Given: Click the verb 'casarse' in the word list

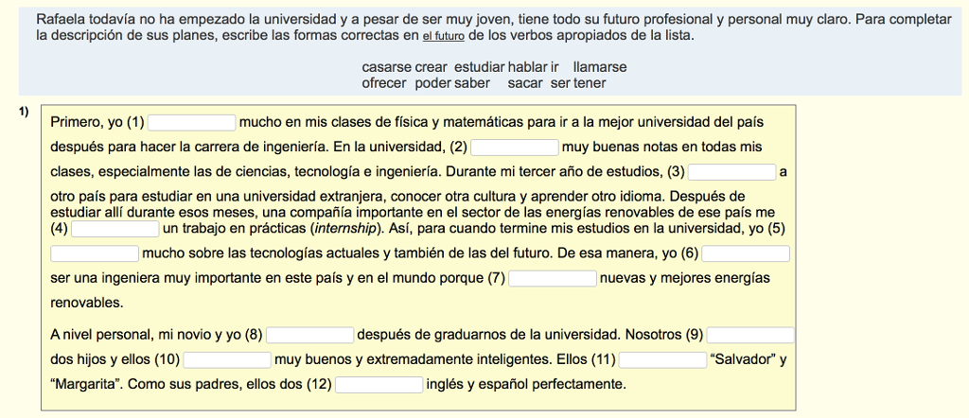Looking at the screenshot, I should click(387, 67).
